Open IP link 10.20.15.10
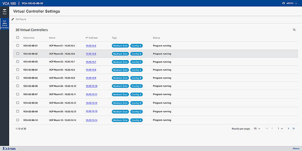The image size is (302, 151). click(91, 86)
